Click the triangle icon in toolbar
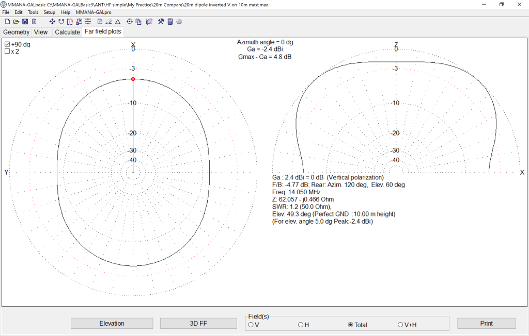This screenshot has width=529, height=336. pos(118,22)
